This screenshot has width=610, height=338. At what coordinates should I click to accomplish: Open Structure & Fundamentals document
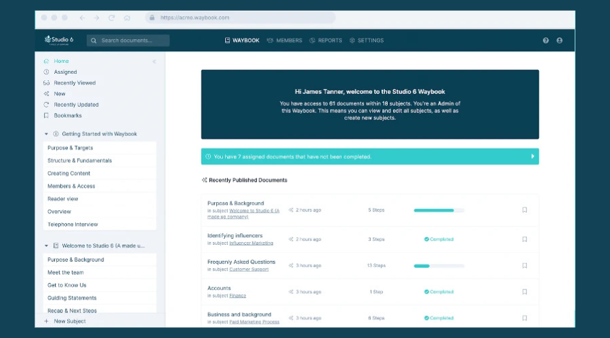(100, 161)
